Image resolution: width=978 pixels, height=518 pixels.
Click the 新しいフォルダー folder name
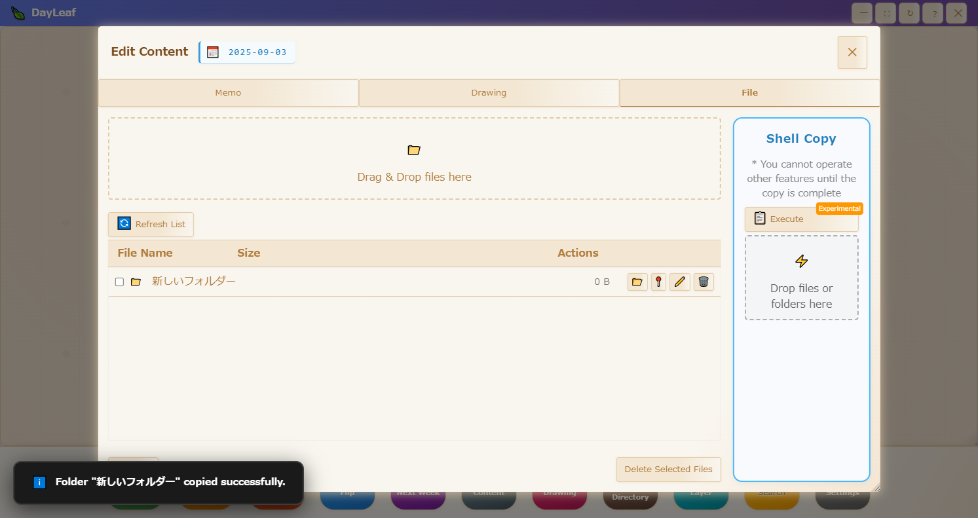193,281
